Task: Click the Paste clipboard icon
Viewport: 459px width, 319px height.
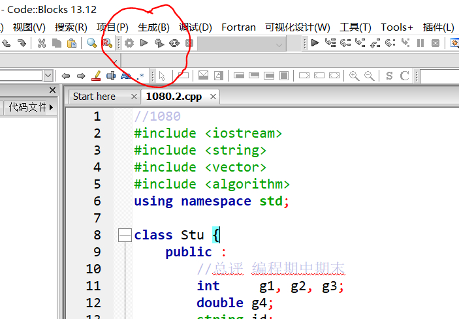Action: [x=72, y=43]
